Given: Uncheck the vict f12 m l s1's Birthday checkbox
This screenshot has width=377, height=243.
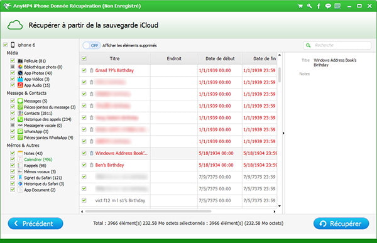Looking at the screenshot, I should click(84, 200).
